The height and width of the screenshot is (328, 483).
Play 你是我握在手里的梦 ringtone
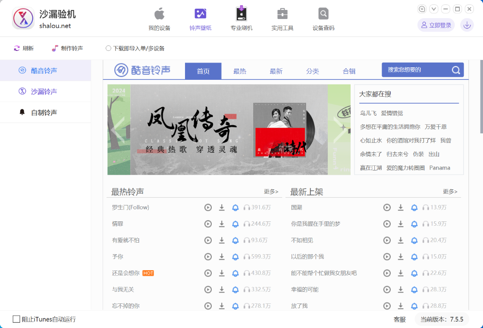pyautogui.click(x=387, y=224)
